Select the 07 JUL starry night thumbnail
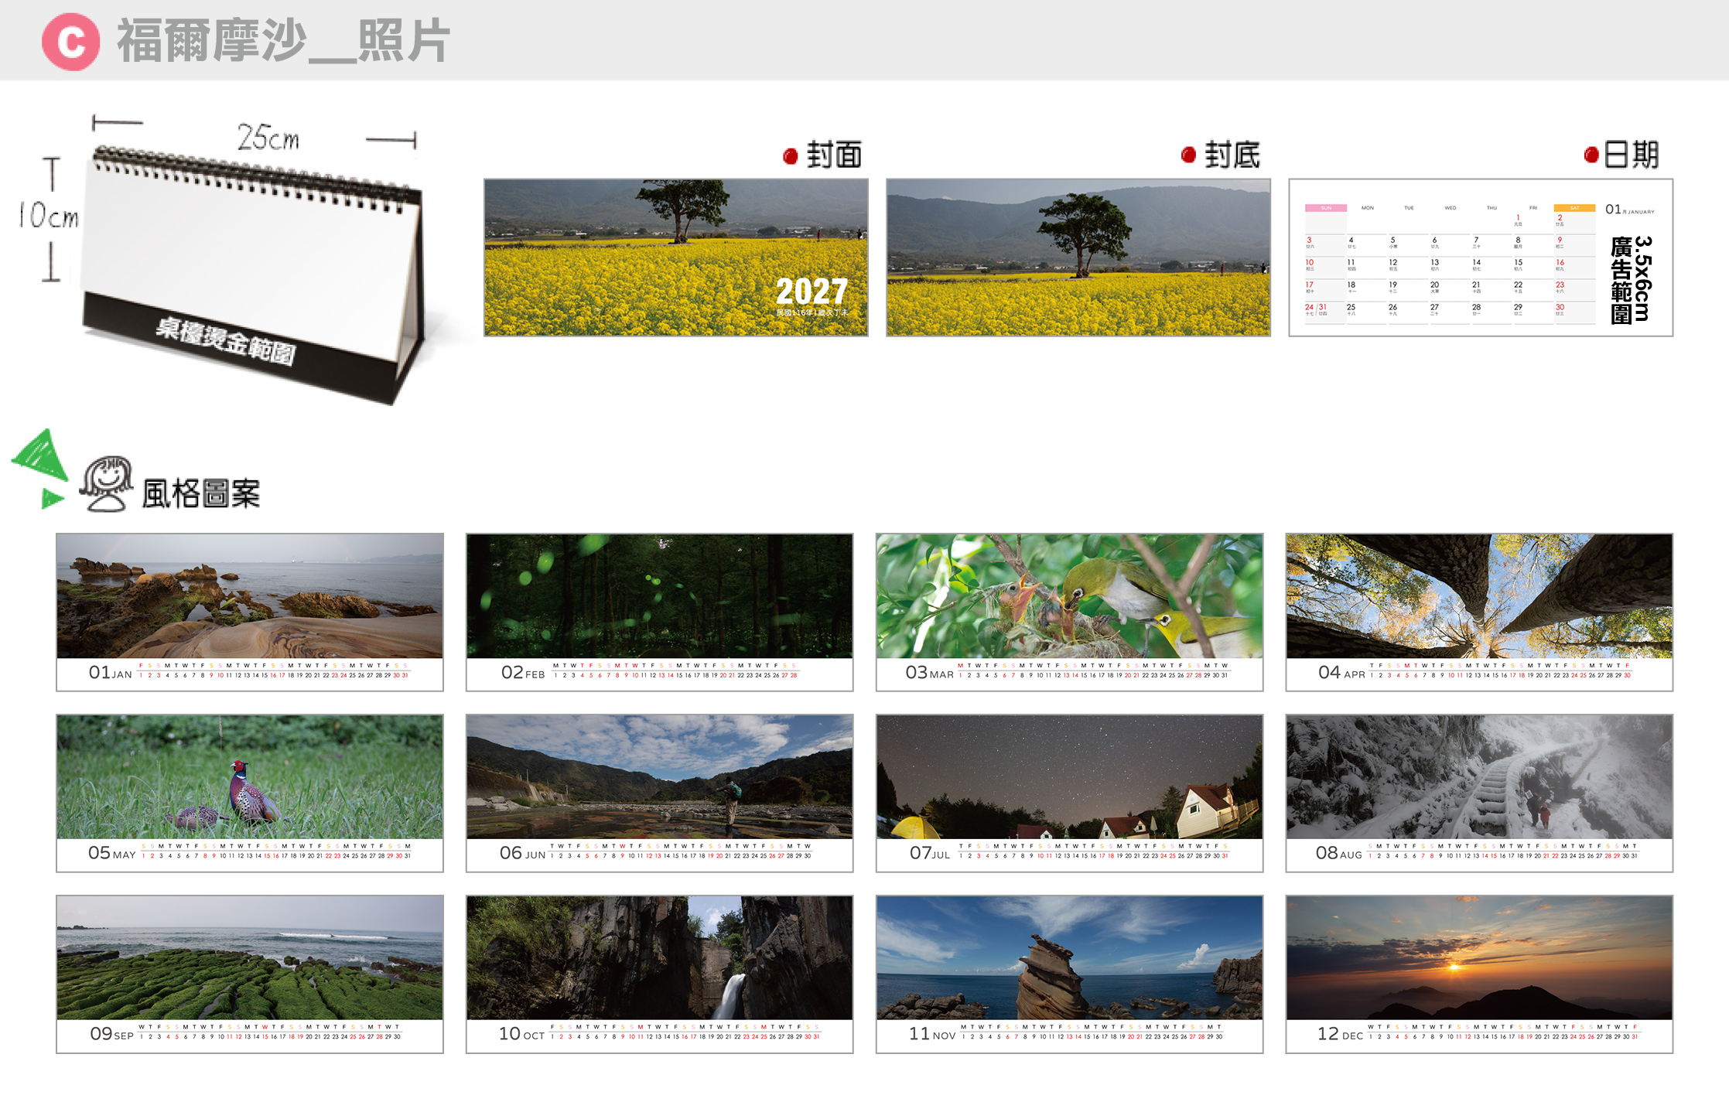The width and height of the screenshot is (1729, 1102). click(1070, 793)
